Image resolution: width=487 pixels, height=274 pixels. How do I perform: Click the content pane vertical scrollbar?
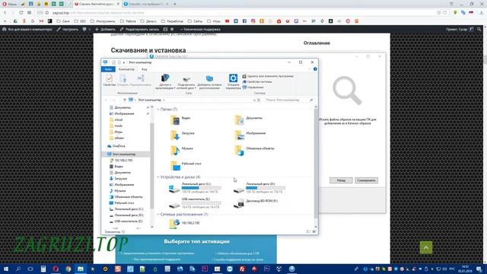[316, 163]
